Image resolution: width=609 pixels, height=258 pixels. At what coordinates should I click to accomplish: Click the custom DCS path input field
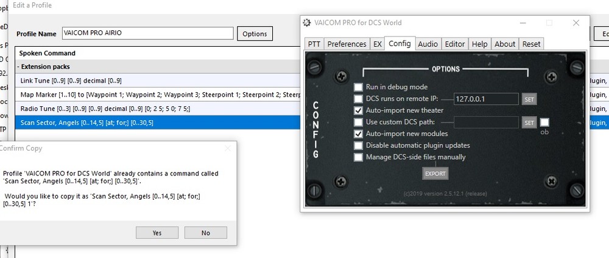[486, 123]
